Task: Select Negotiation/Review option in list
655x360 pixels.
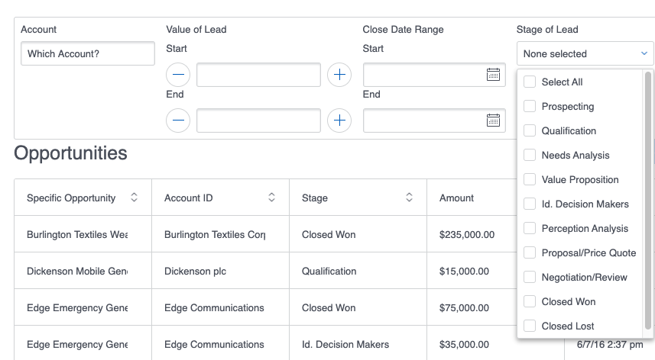Action: 584,278
